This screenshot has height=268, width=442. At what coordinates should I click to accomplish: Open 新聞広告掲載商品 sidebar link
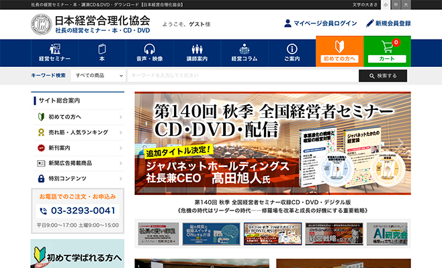[70, 163]
